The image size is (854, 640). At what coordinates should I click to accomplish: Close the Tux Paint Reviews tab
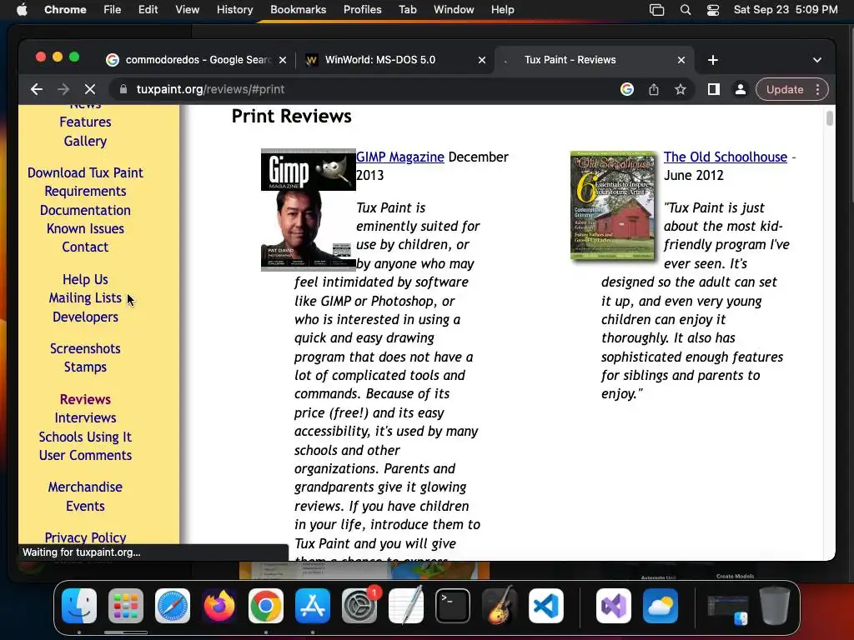pos(681,60)
